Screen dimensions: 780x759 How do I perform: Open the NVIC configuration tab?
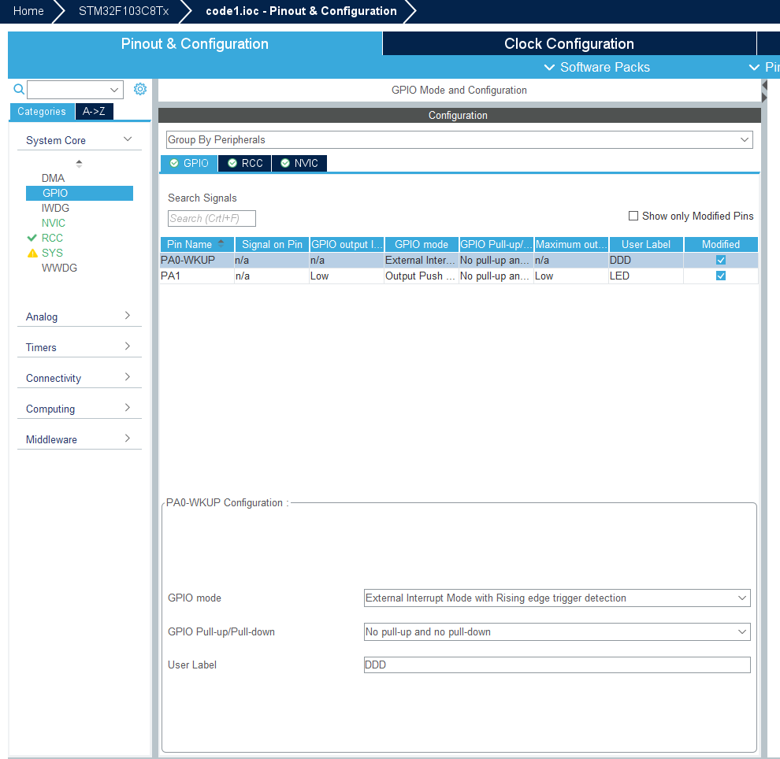point(299,163)
